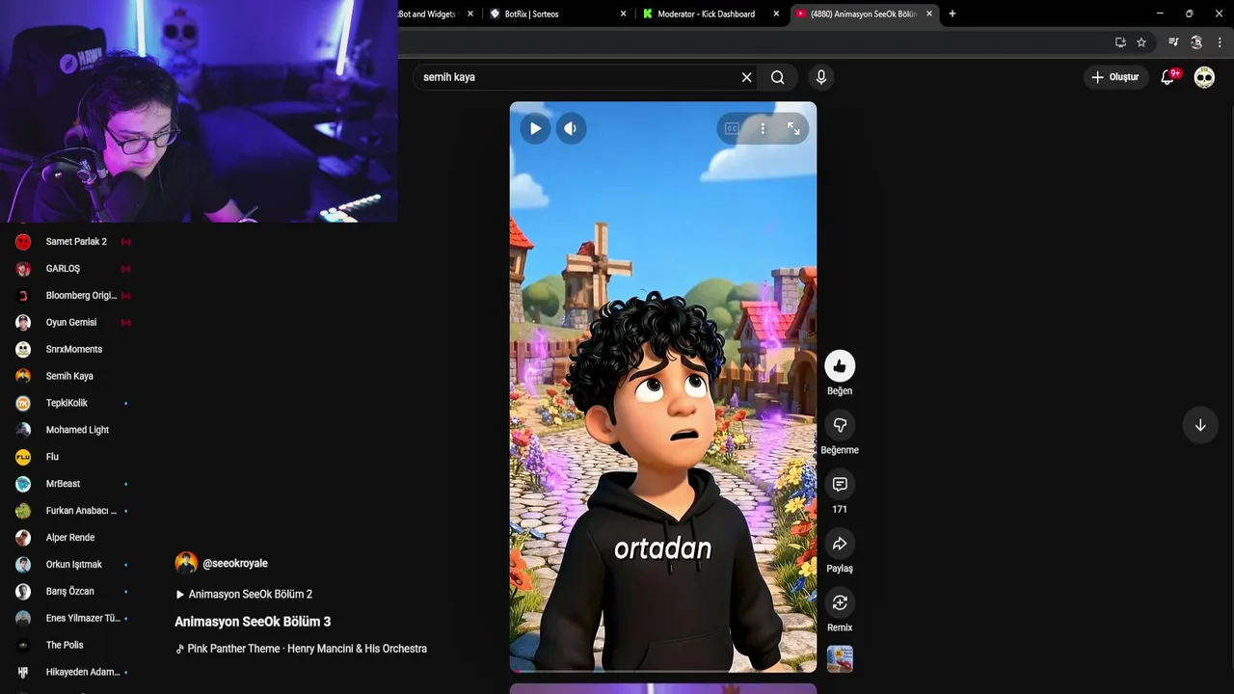Enter fullscreen on the Shorts player

793,128
